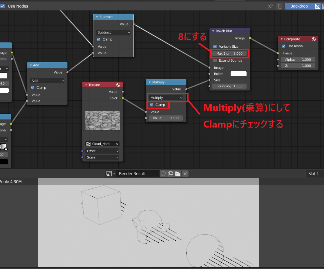324x269 pixels.
Task: Unlink the Cloud_Hard texture with X
Action: [x=117, y=144]
